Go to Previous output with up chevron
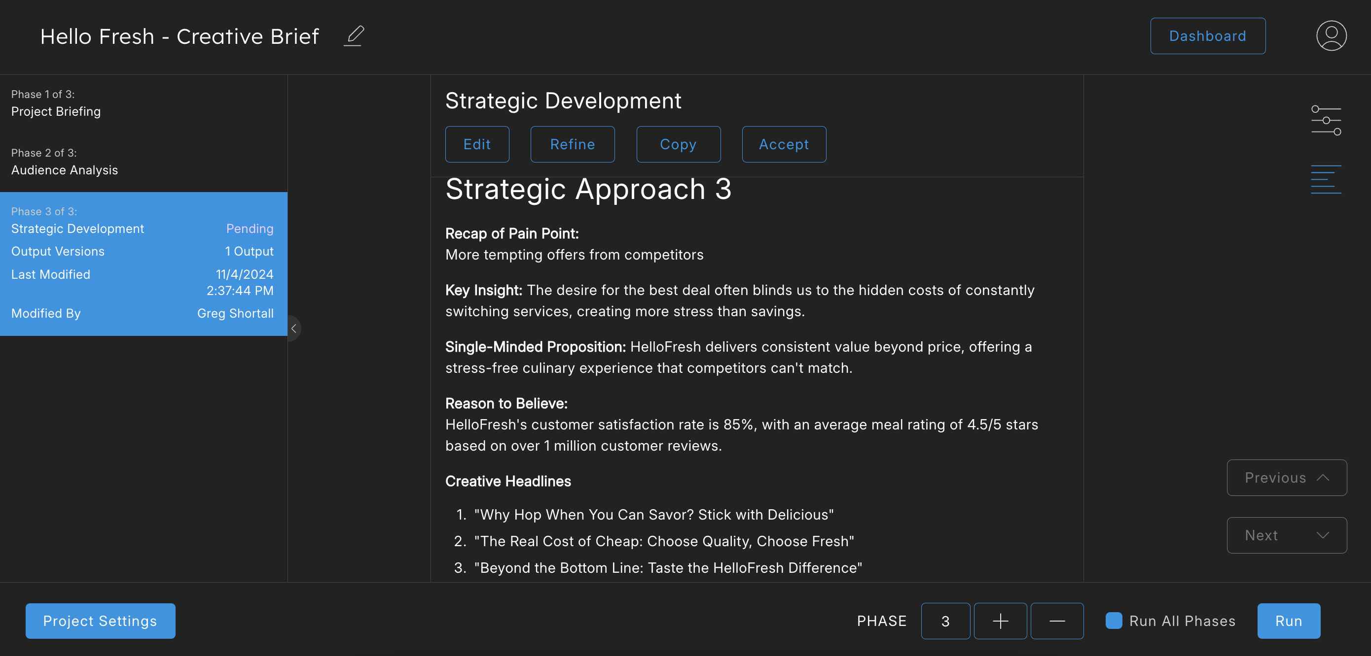The height and width of the screenshot is (656, 1371). tap(1286, 477)
